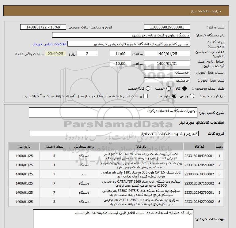Choose the جزیی purchase type radio
This screenshot has height=228, width=236.
click(x=192, y=96)
